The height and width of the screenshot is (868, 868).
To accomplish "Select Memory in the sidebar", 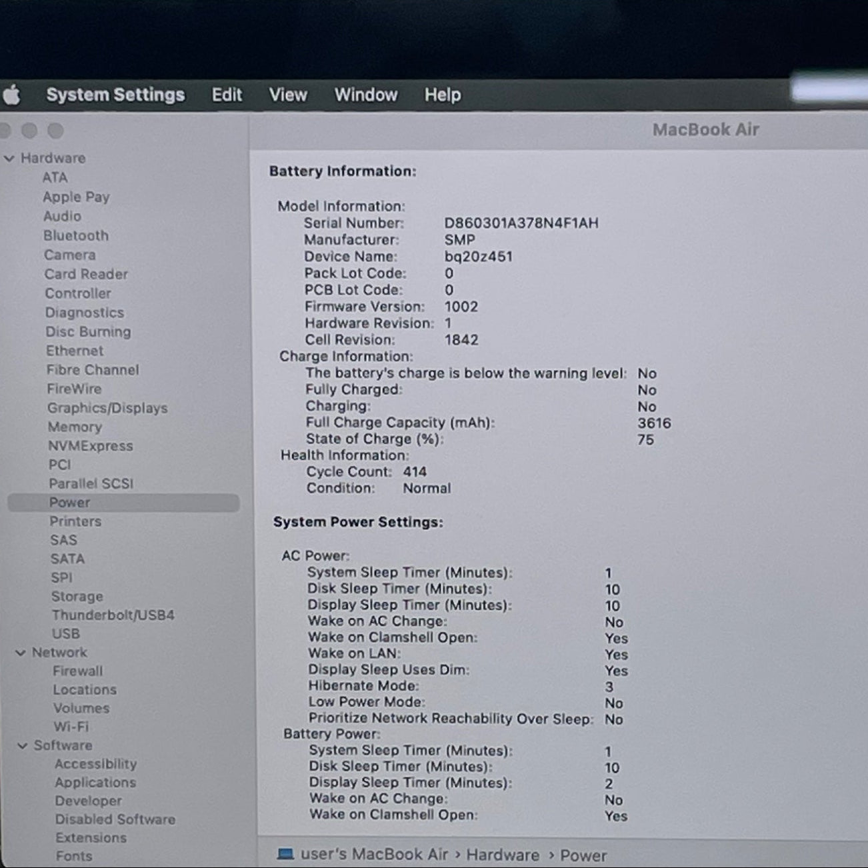I will [75, 427].
